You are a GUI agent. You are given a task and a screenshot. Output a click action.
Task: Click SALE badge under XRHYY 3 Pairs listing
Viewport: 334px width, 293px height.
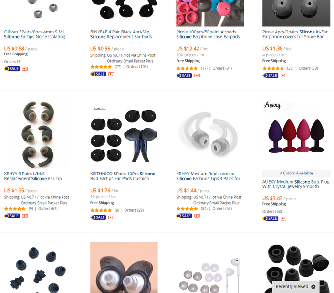[x=12, y=216]
